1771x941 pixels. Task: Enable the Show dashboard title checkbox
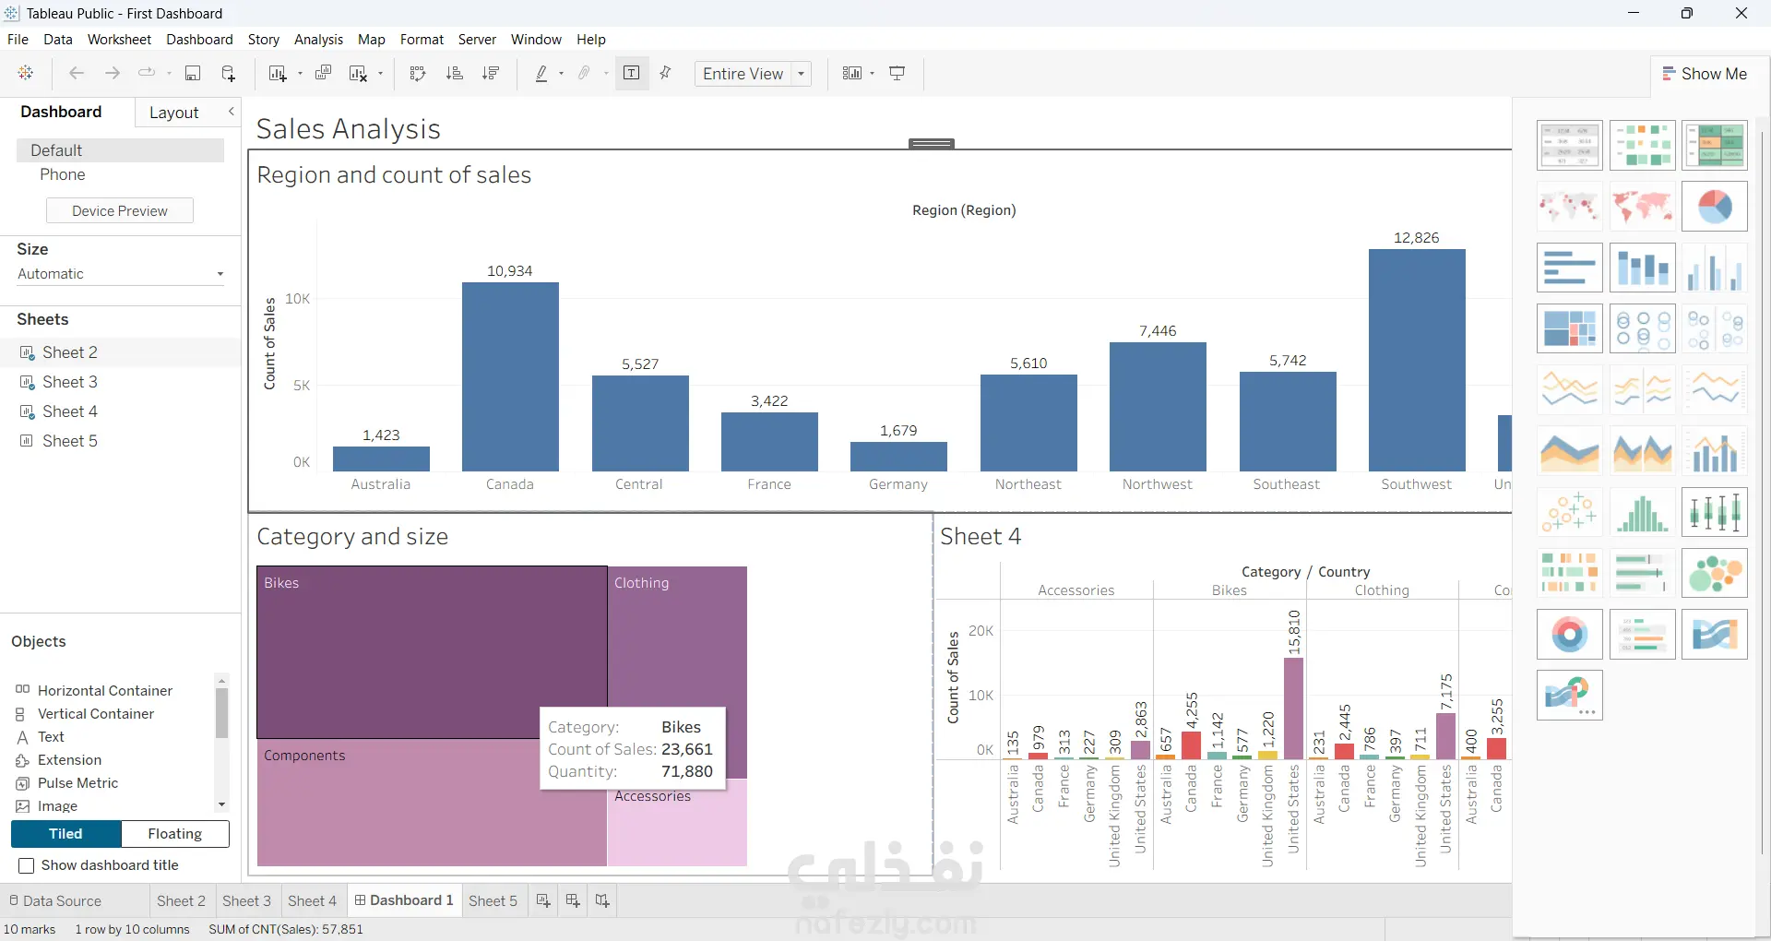click(x=27, y=865)
